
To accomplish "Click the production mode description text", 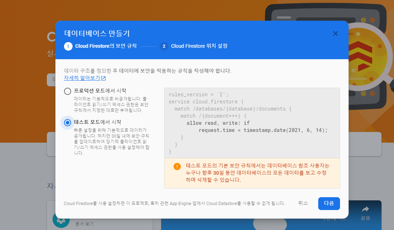I will (x=111, y=104).
